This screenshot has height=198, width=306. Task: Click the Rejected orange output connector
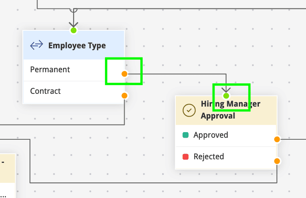coord(277,161)
